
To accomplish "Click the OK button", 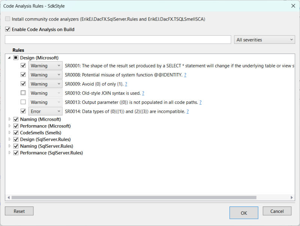I will coord(244,213).
